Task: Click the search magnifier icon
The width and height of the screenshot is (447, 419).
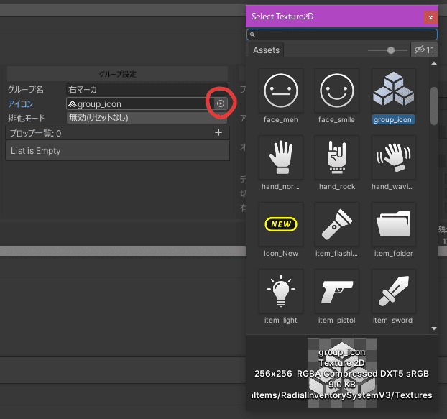Action: coord(252,34)
